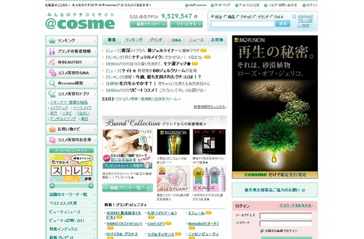364x239 pixels.
Task: Open ランキング crown icon in sidebar
Action: click(52, 41)
